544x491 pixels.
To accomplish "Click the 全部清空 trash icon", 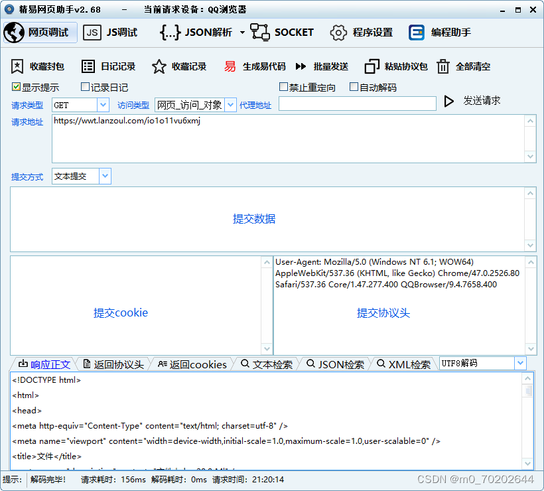I will 443,66.
